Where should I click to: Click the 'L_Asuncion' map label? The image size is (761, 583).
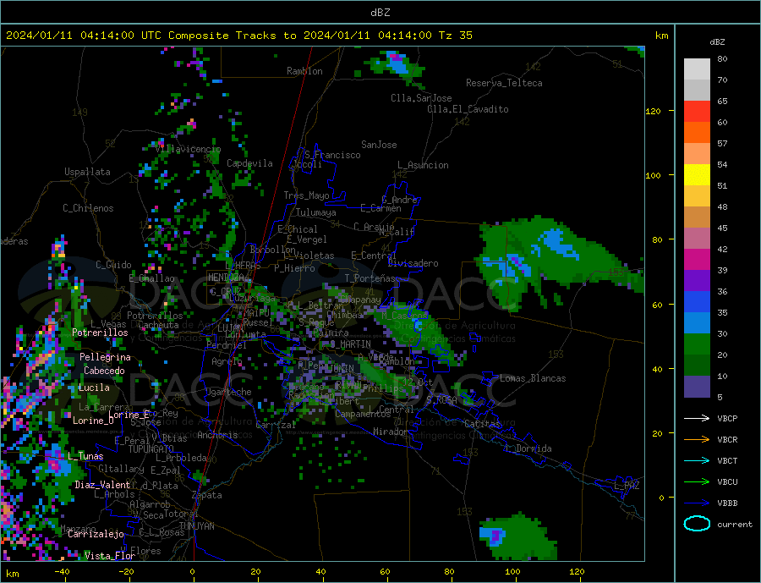423,165
